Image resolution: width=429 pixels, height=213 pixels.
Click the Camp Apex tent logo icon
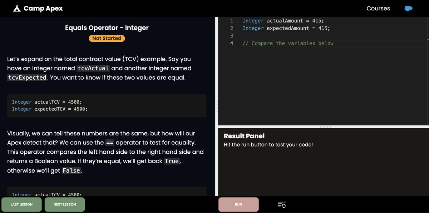tap(17, 8)
